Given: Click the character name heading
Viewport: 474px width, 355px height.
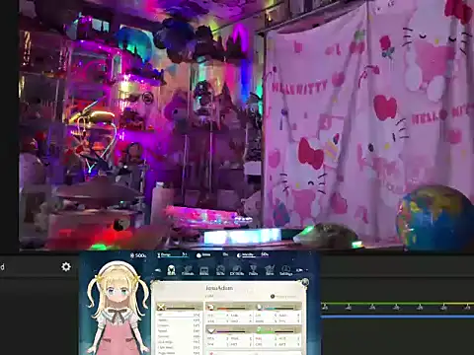Looking at the screenshot, I should [x=219, y=288].
